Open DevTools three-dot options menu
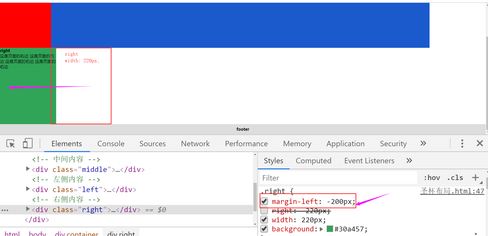 click(462, 143)
